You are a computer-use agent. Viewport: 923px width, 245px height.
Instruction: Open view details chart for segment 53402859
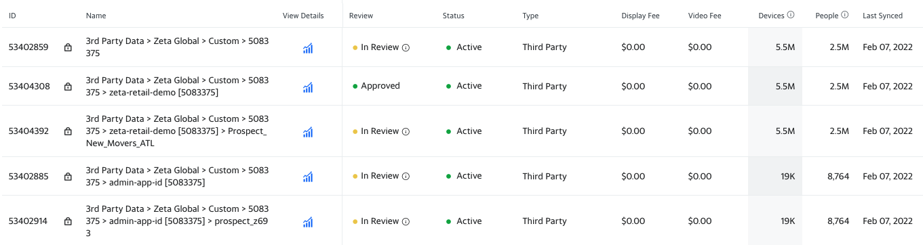click(x=308, y=47)
